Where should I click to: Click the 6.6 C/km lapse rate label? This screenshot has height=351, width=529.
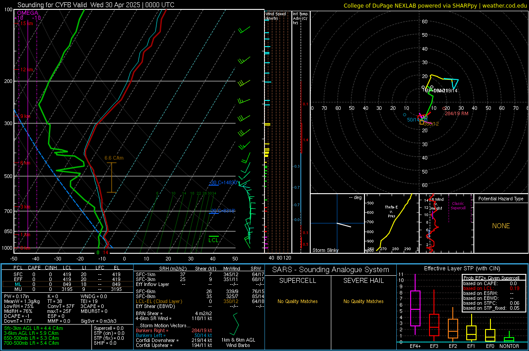(x=114, y=158)
